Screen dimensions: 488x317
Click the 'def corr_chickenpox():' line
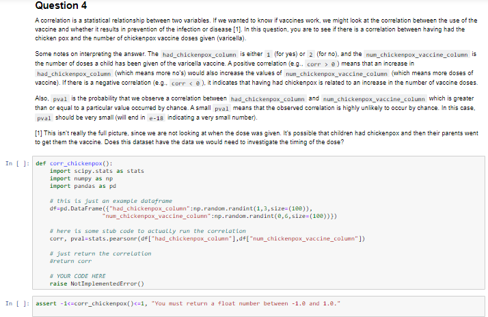tap(74, 163)
